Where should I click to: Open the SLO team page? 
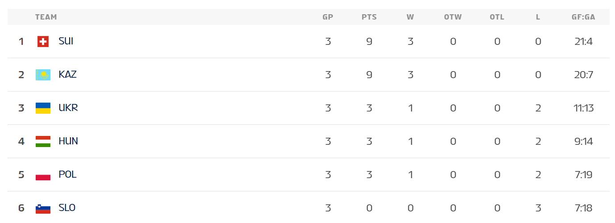67,208
